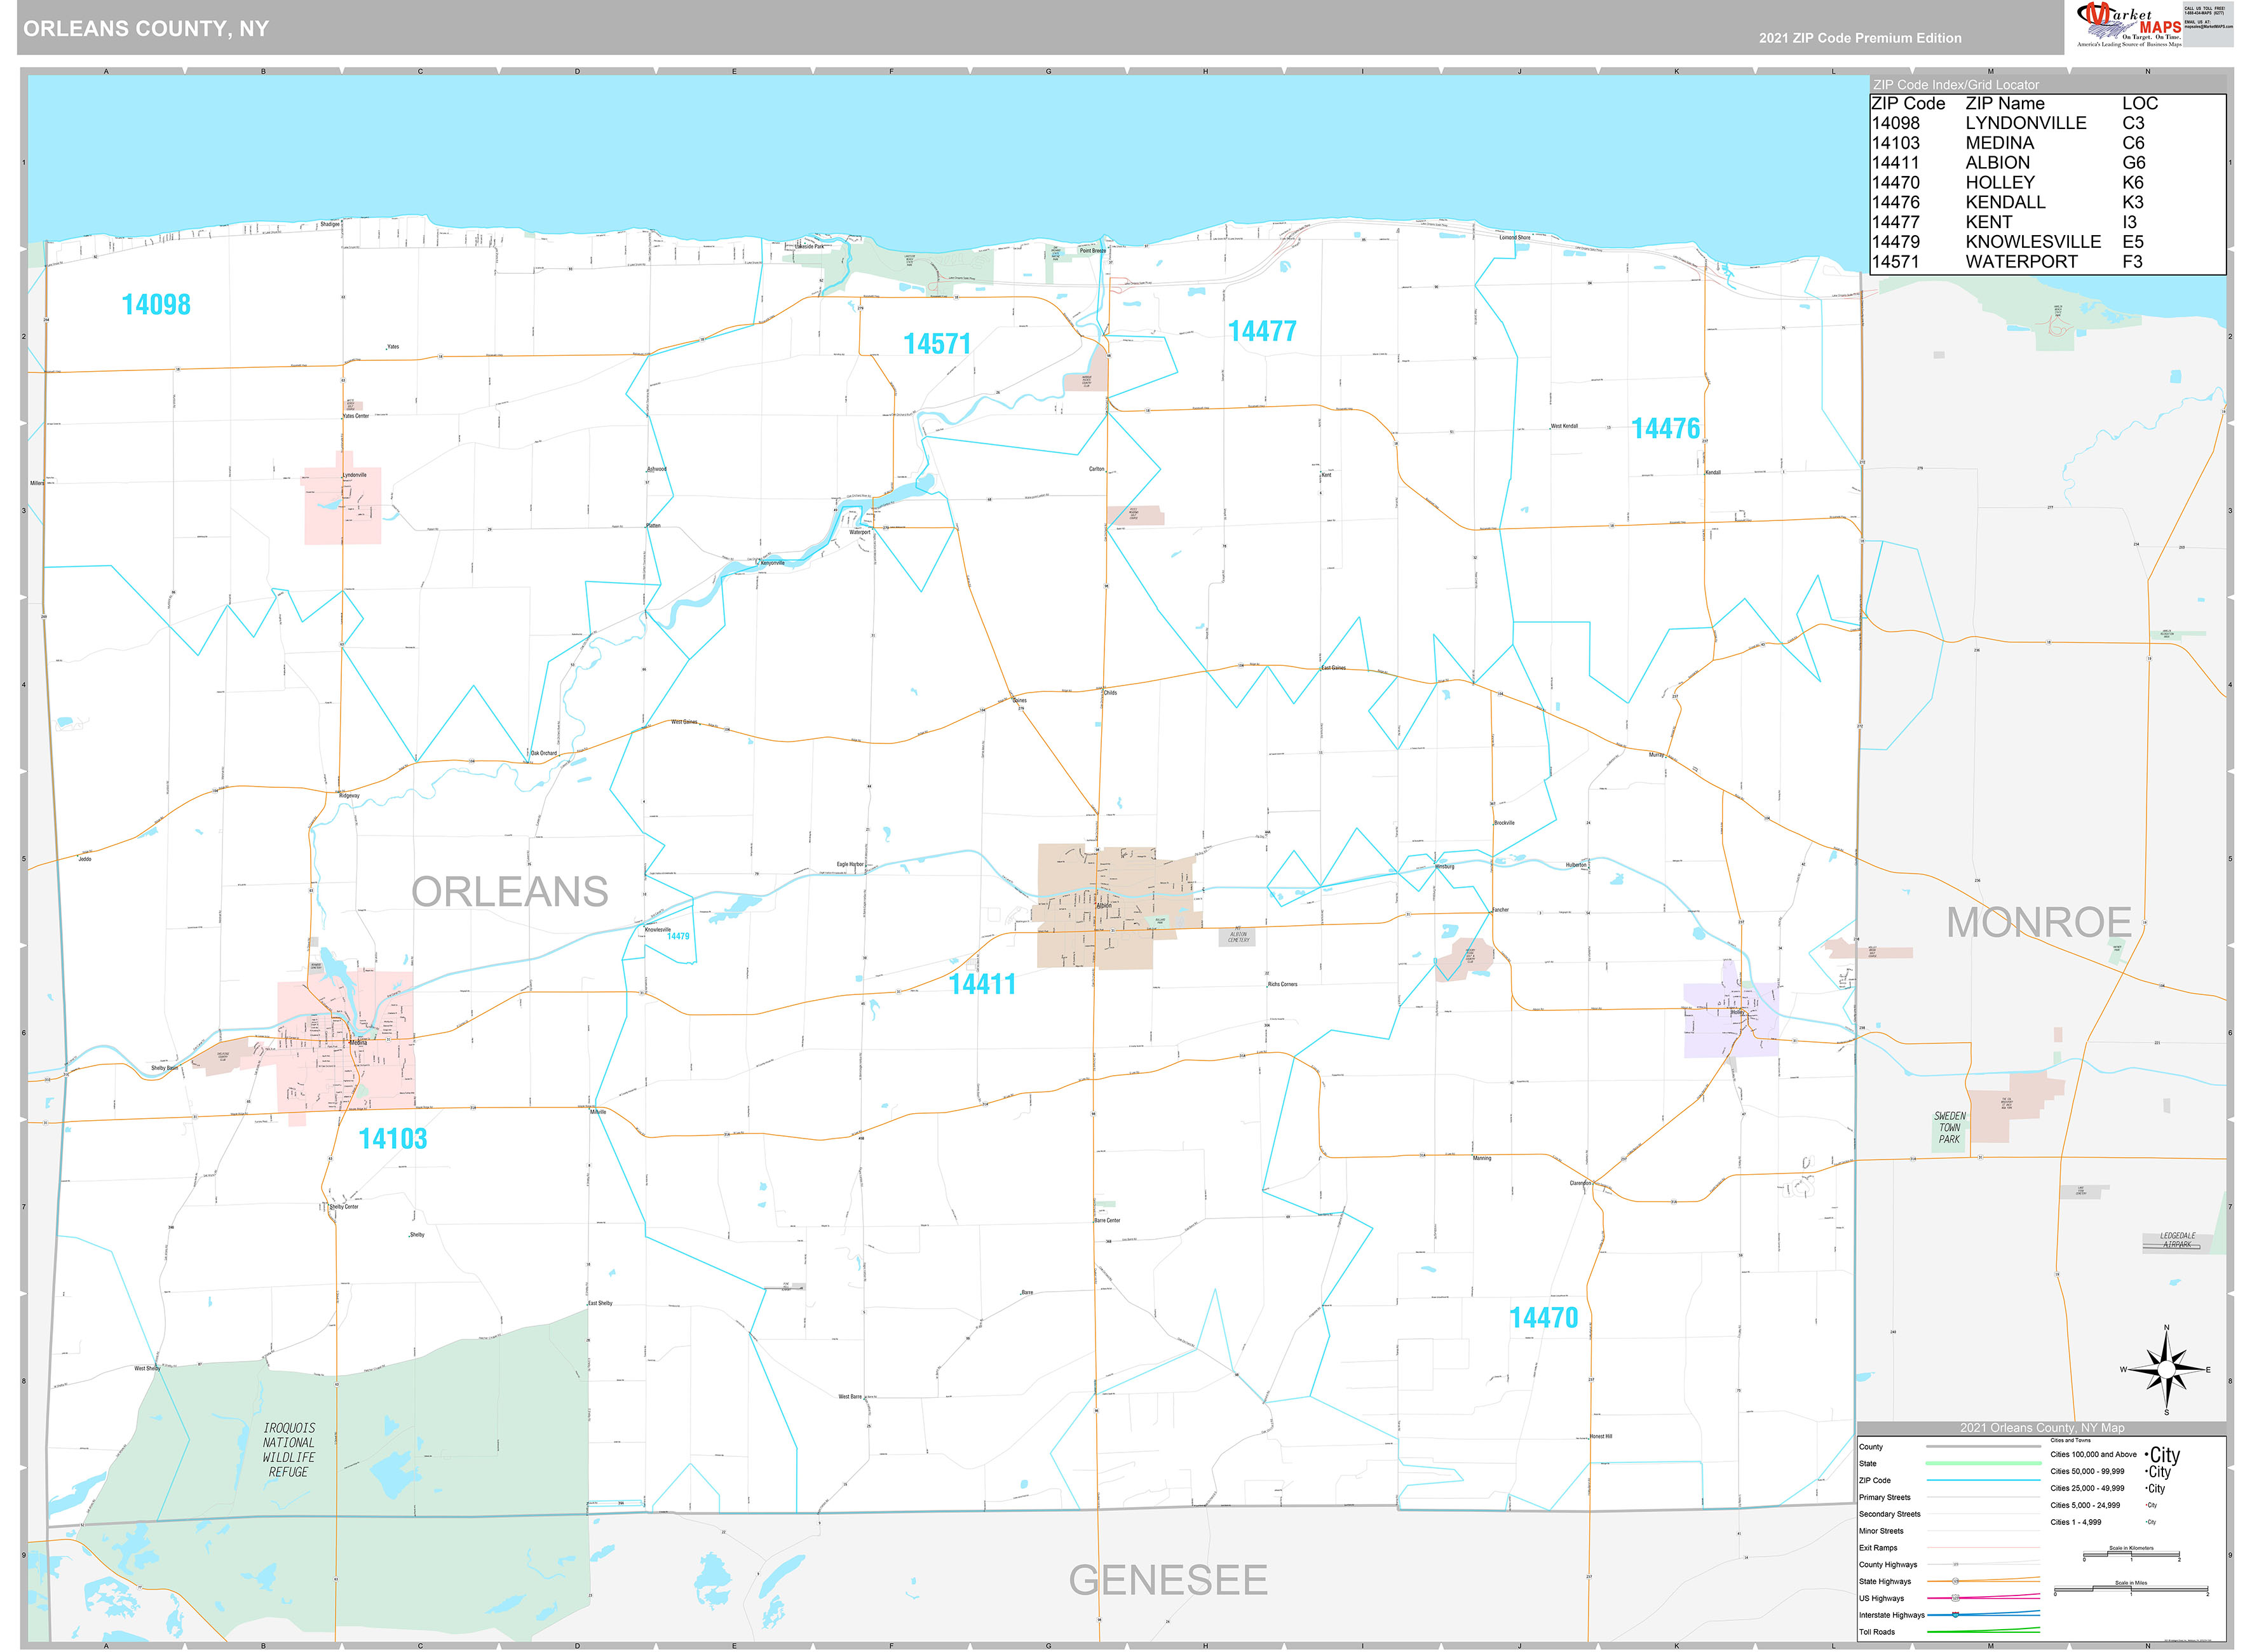Click the 'Primary Streets' legend label

coord(1884,1497)
